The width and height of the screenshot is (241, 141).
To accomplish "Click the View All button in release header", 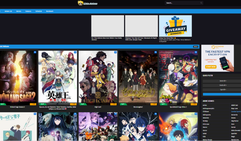I will 195,47.
